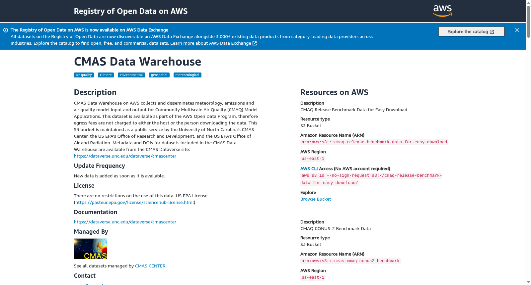Select the environmental tag
The height and width of the screenshot is (285, 531).
pyautogui.click(x=131, y=75)
